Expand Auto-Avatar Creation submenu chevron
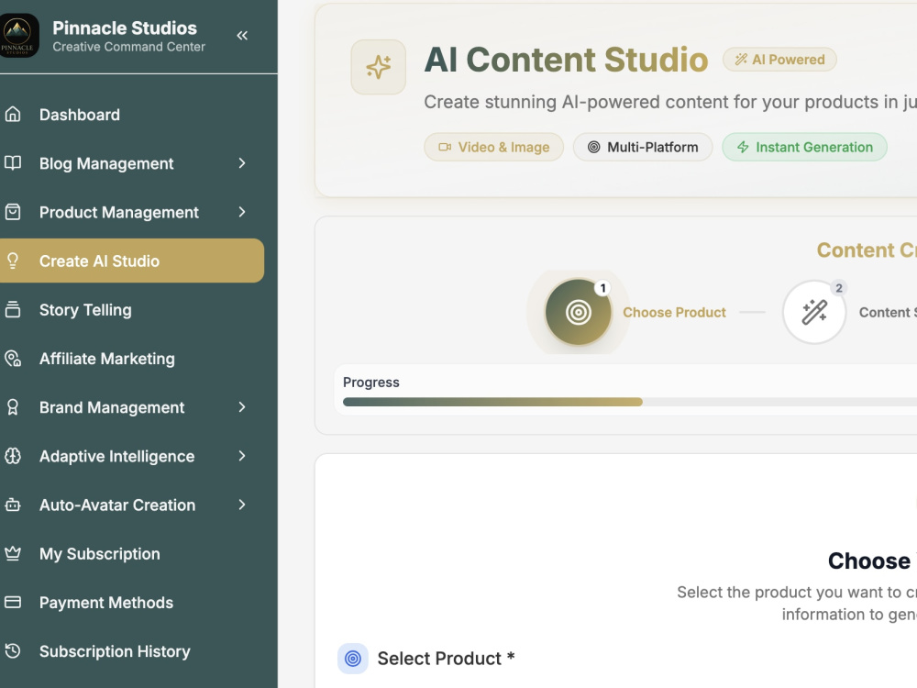This screenshot has width=917, height=688. tap(242, 505)
